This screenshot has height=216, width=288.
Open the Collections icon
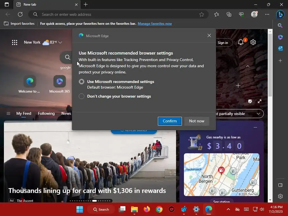(229, 14)
